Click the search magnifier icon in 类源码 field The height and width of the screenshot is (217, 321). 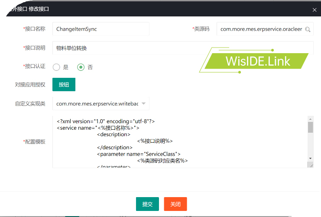tap(308, 29)
